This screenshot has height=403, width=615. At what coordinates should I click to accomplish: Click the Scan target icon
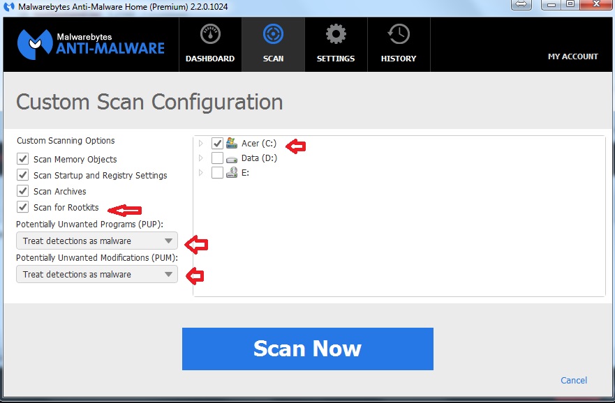click(x=273, y=35)
